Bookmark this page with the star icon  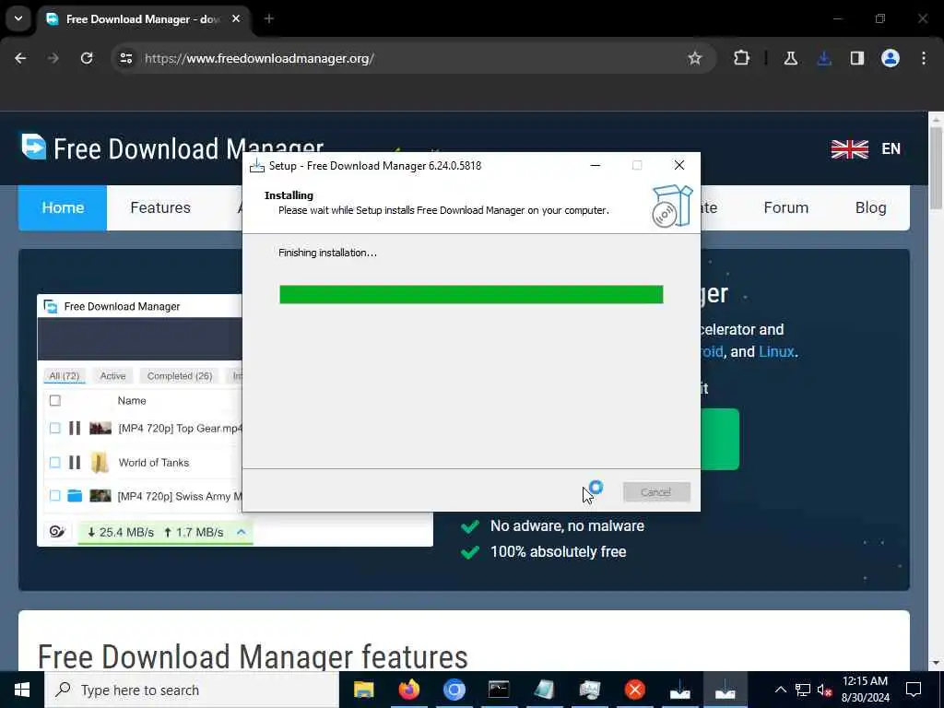tap(695, 58)
